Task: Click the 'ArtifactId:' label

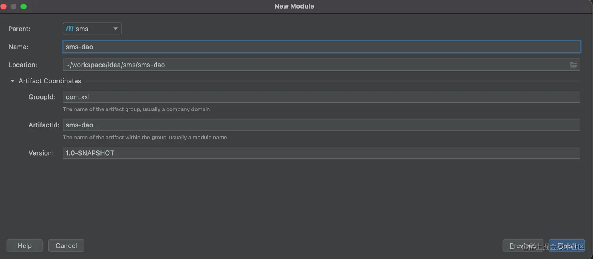Action: [44, 125]
